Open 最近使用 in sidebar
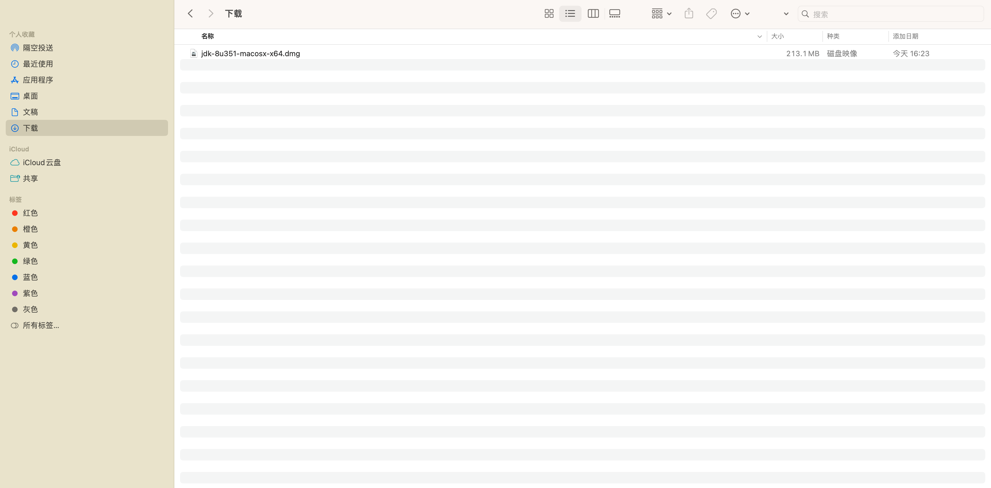Screen dimensions: 991x488 click(87, 64)
